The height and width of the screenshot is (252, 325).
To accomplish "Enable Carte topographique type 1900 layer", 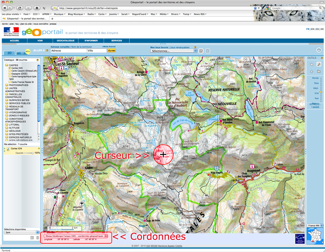I will click(10, 77).
